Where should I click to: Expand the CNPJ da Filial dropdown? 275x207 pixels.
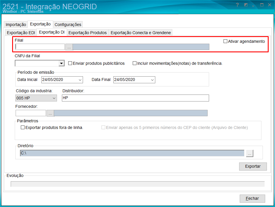click(x=61, y=63)
